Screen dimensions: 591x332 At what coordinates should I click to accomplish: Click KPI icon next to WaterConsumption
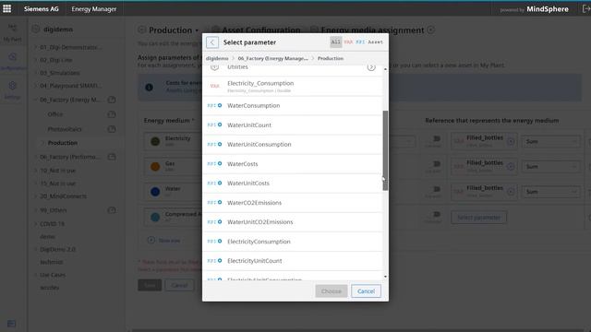point(214,105)
